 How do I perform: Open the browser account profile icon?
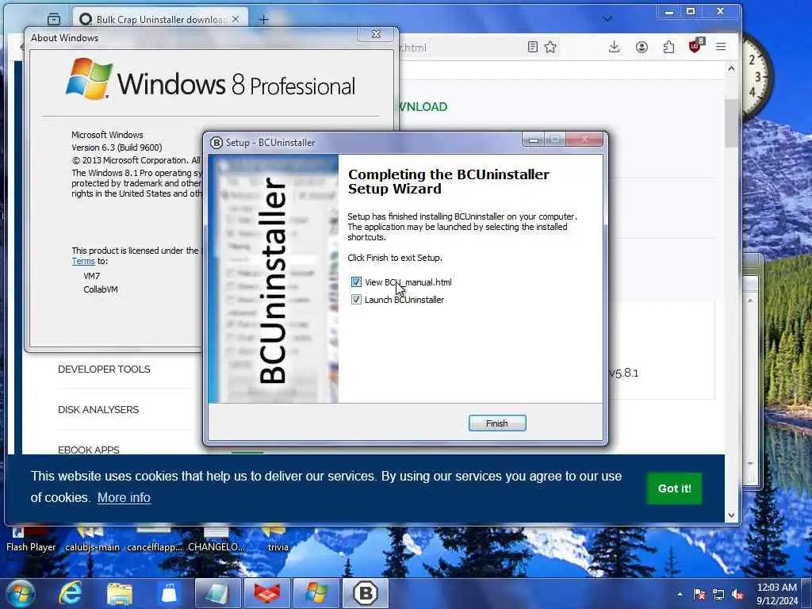point(642,47)
